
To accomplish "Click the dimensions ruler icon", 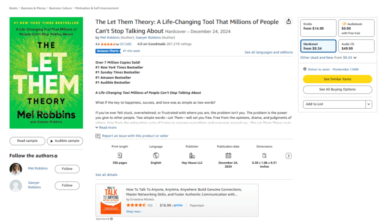I will click(264, 156).
